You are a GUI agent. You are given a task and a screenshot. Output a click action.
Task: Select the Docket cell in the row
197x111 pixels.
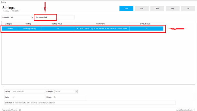click(10, 29)
